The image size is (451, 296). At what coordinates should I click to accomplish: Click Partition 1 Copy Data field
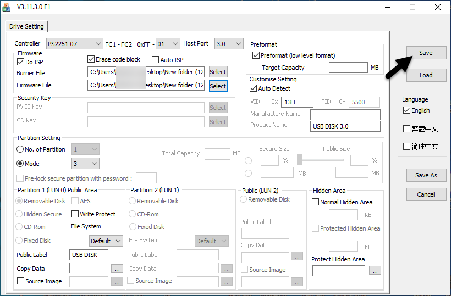tap(89, 268)
